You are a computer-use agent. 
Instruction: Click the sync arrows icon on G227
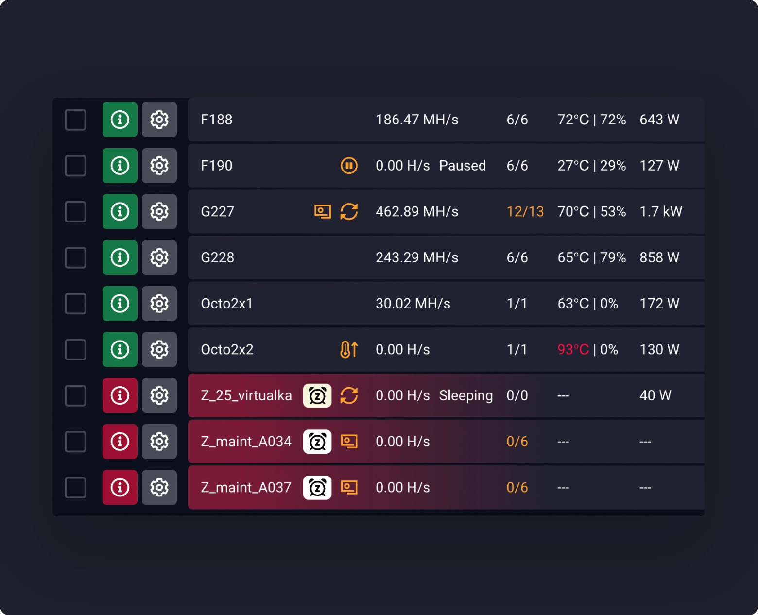click(349, 212)
